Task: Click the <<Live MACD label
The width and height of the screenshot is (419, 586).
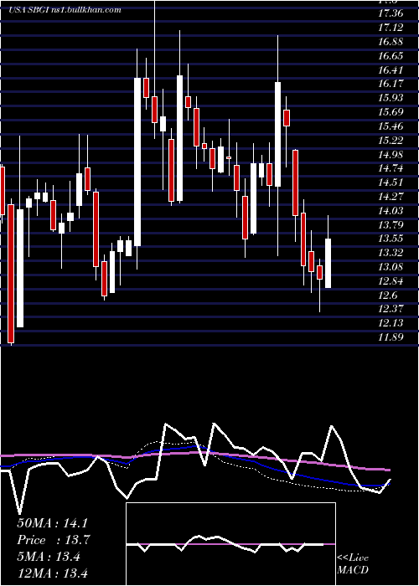Action: (353, 564)
